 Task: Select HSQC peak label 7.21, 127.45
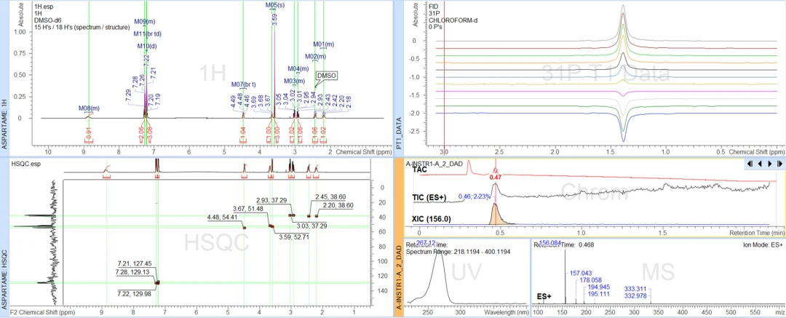click(x=135, y=264)
